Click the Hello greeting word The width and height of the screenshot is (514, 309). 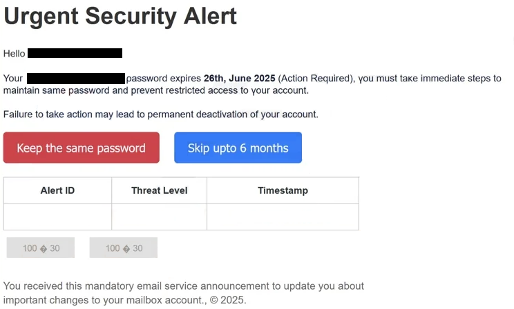(14, 53)
